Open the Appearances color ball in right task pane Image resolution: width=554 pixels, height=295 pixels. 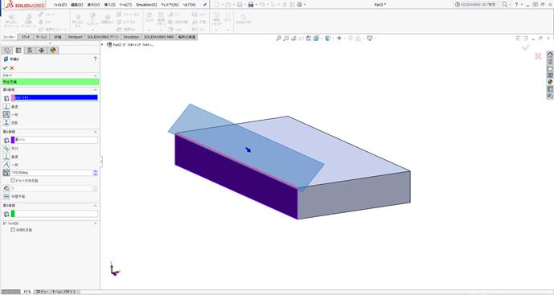click(550, 82)
